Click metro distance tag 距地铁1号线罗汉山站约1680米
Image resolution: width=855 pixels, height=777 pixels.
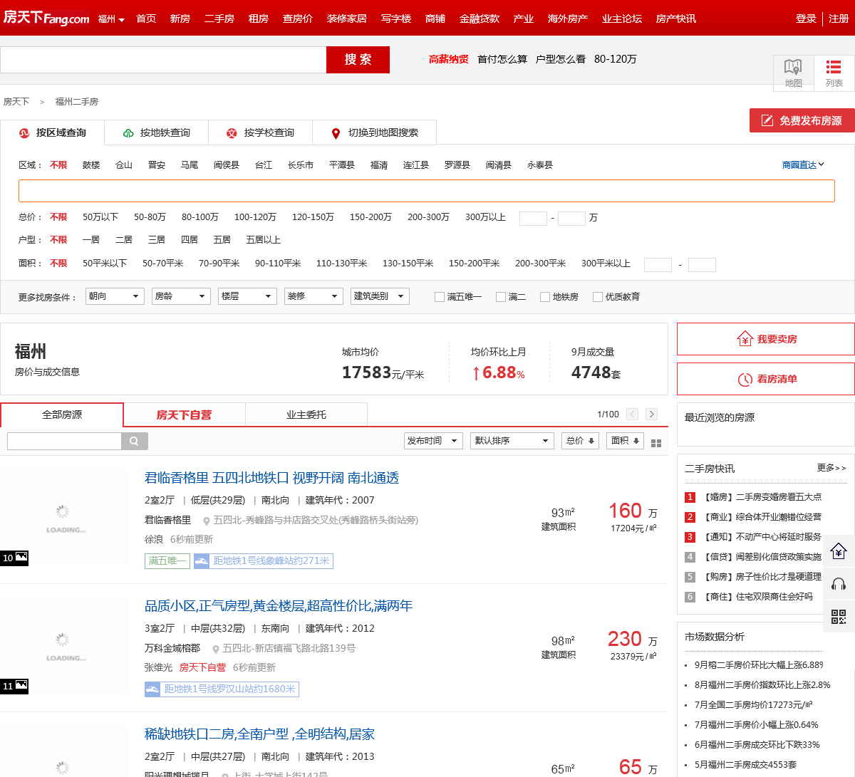(222, 689)
